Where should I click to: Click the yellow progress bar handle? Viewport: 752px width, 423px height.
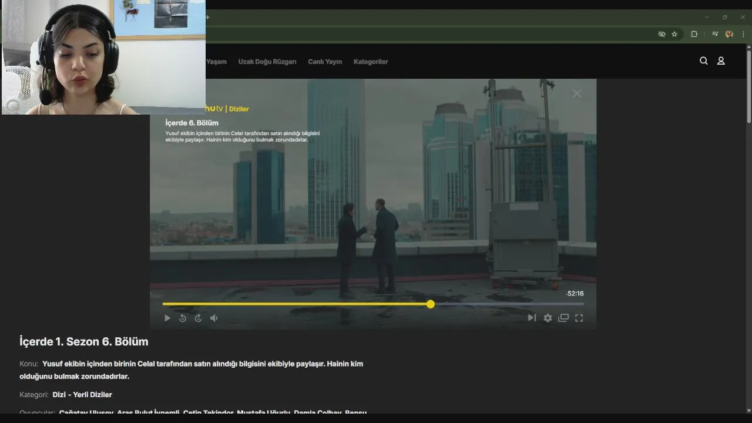point(431,304)
